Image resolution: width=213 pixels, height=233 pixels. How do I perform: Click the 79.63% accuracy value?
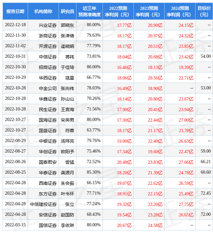[x=94, y=35]
